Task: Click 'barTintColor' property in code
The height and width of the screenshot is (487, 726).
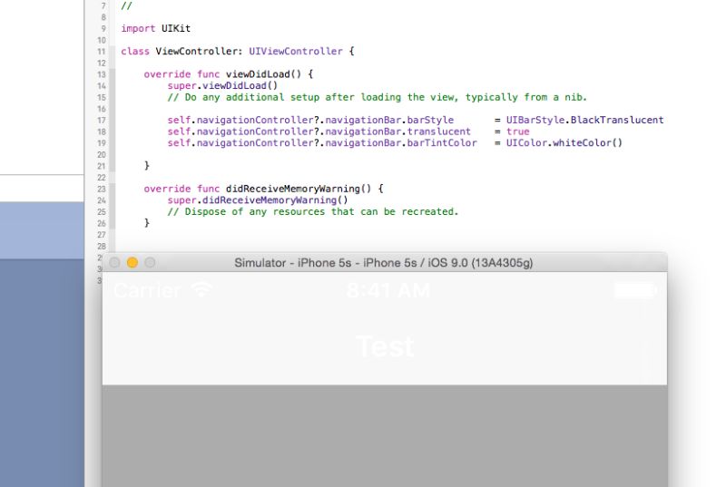Action: [x=442, y=143]
